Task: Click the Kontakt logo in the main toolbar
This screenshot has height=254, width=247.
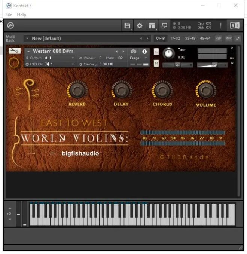Action: [x=10, y=25]
